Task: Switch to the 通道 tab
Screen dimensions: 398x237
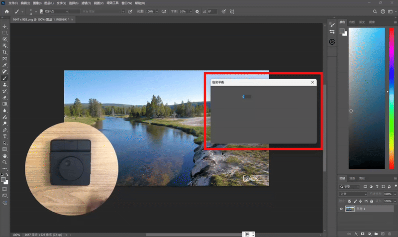Action: (x=352, y=178)
